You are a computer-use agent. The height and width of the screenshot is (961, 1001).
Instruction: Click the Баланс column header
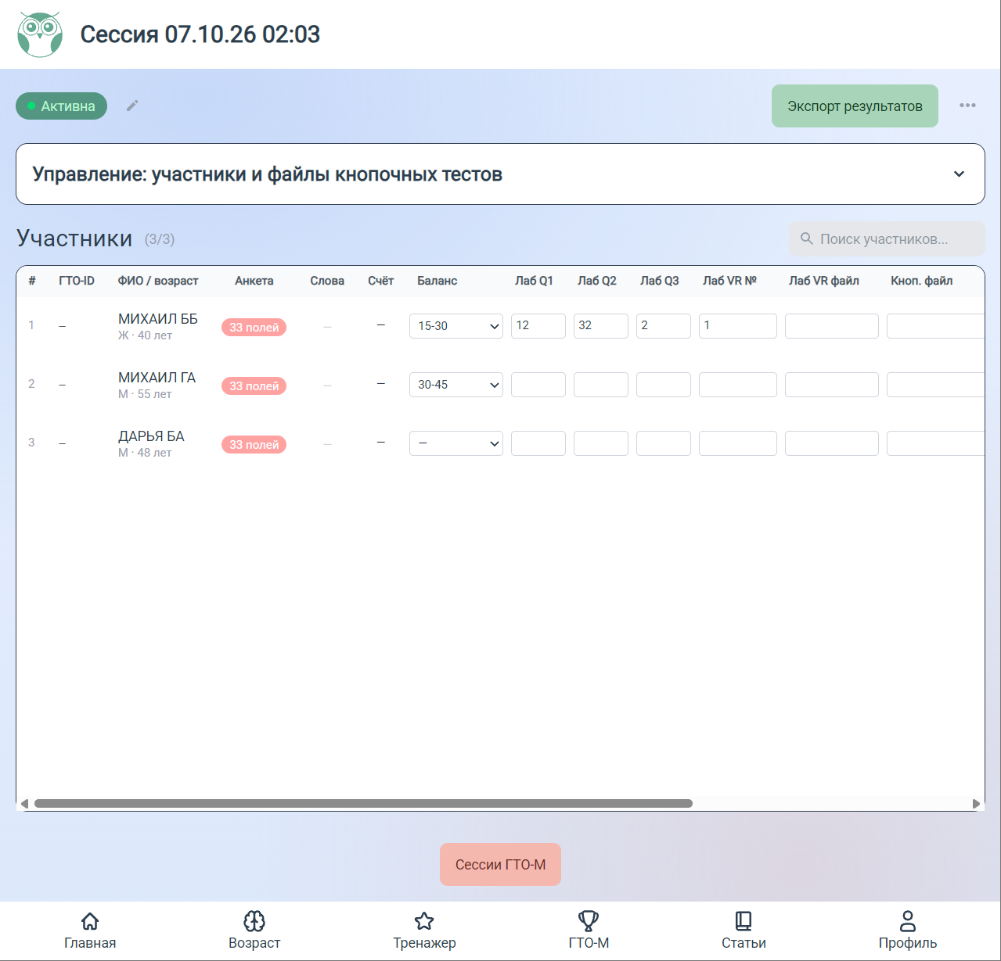point(437,281)
